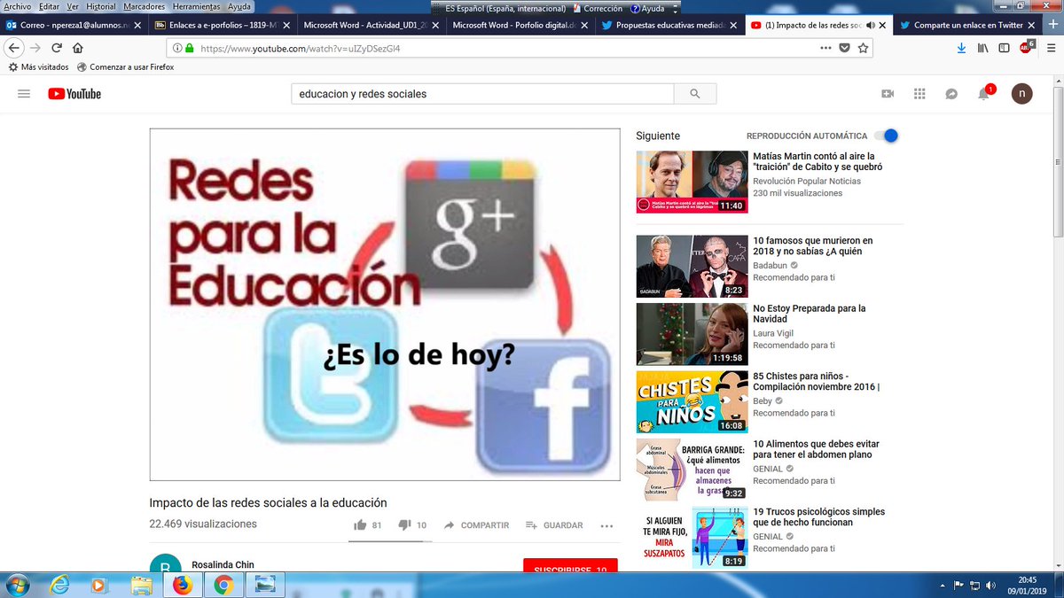Click Firefox forward arrow button
The image size is (1064, 598).
pos(35,48)
